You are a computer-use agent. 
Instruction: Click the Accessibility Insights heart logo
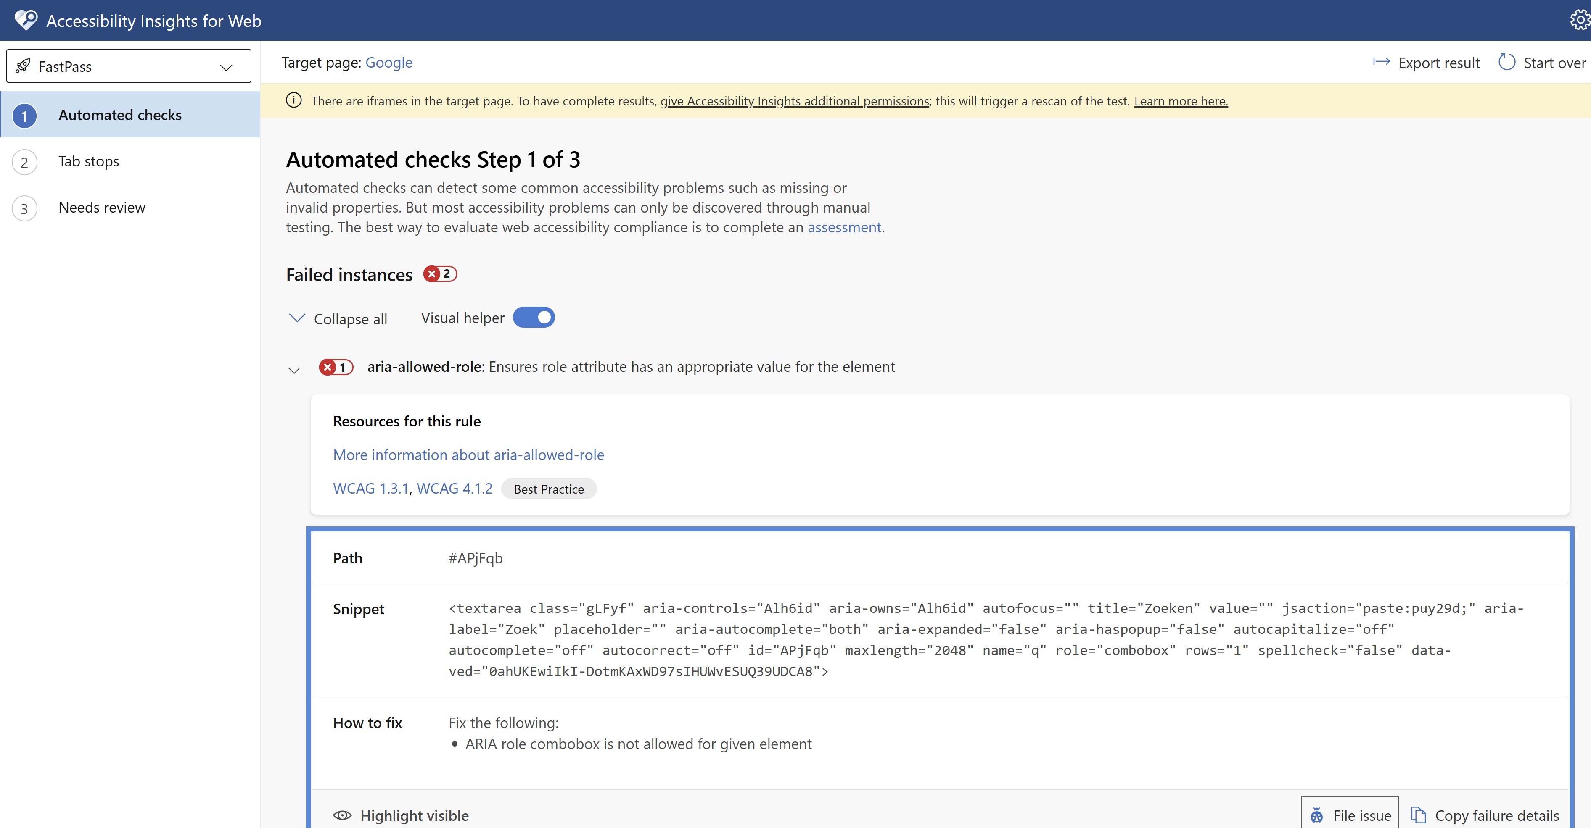pyautogui.click(x=26, y=20)
